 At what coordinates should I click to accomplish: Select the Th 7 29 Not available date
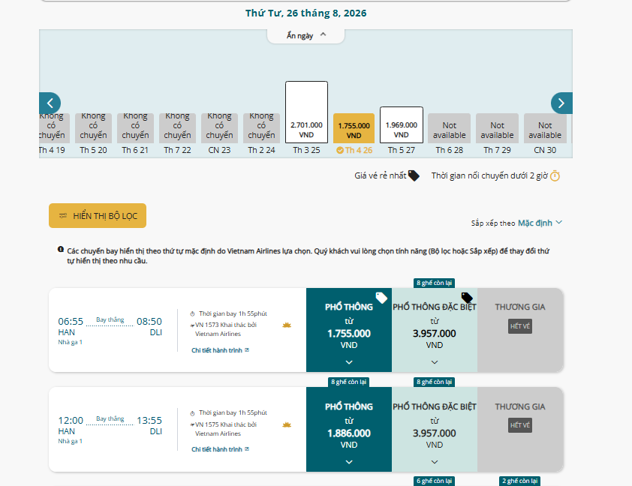click(x=497, y=128)
